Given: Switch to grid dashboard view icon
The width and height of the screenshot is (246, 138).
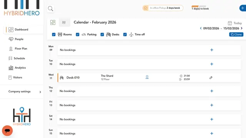Looking at the screenshot, I should pos(53,22).
